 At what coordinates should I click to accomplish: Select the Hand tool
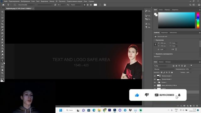coord(2,70)
